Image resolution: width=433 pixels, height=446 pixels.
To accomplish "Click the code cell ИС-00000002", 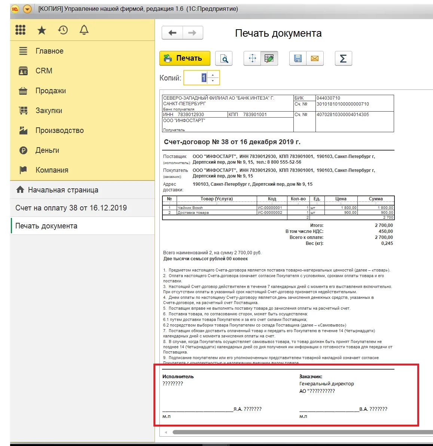I will point(272,212).
